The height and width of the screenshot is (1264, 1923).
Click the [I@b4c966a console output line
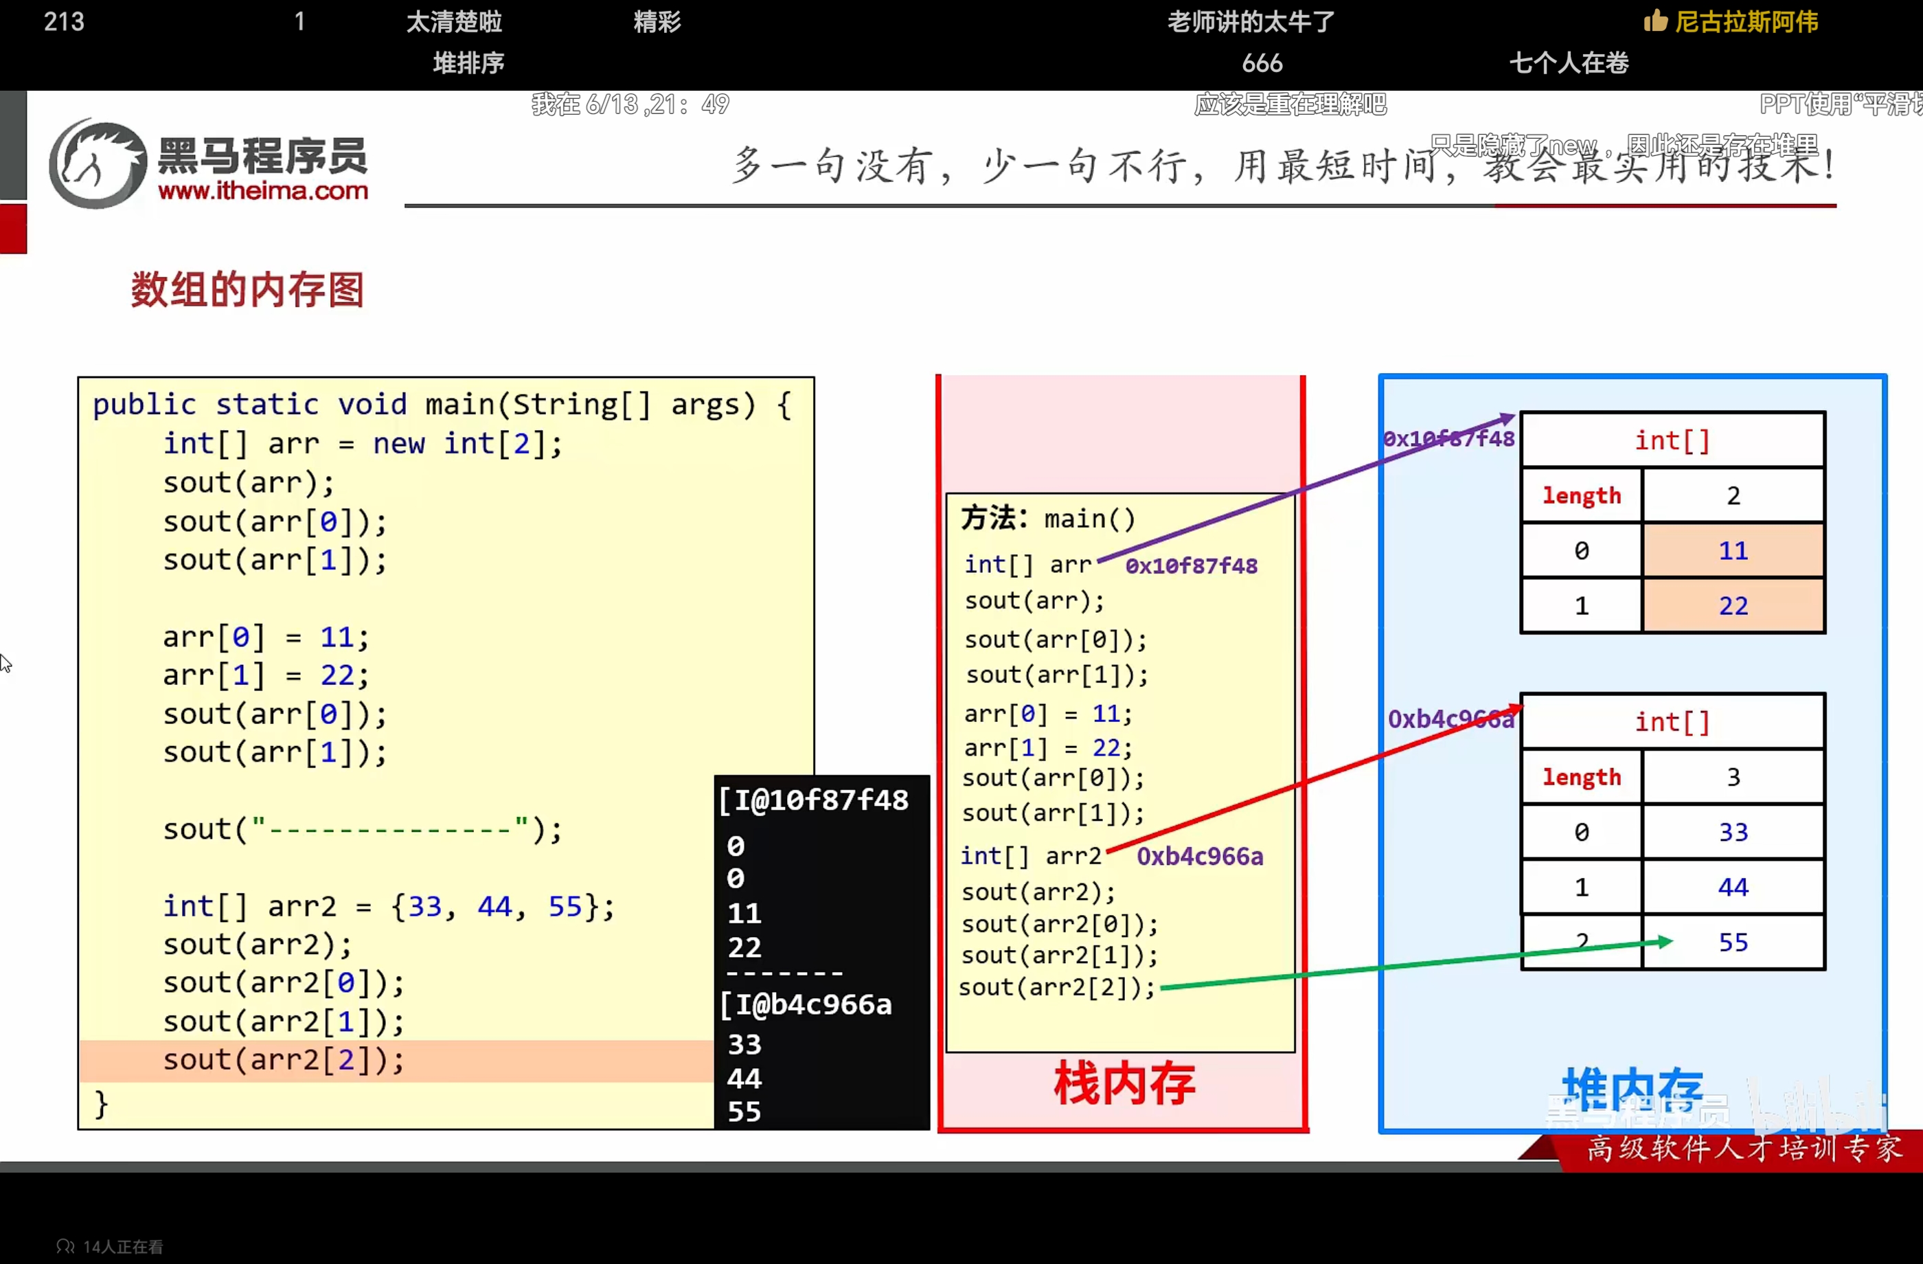pyautogui.click(x=806, y=1004)
